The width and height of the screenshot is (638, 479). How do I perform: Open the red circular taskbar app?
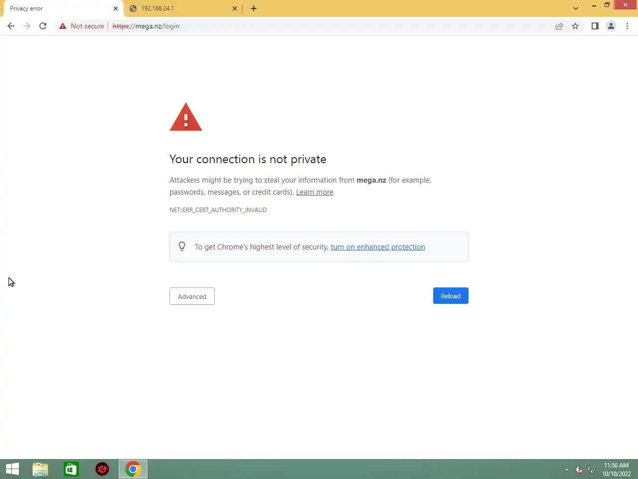tap(102, 469)
